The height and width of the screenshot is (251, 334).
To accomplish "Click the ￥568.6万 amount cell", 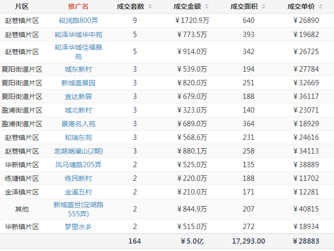I will 192,137.
